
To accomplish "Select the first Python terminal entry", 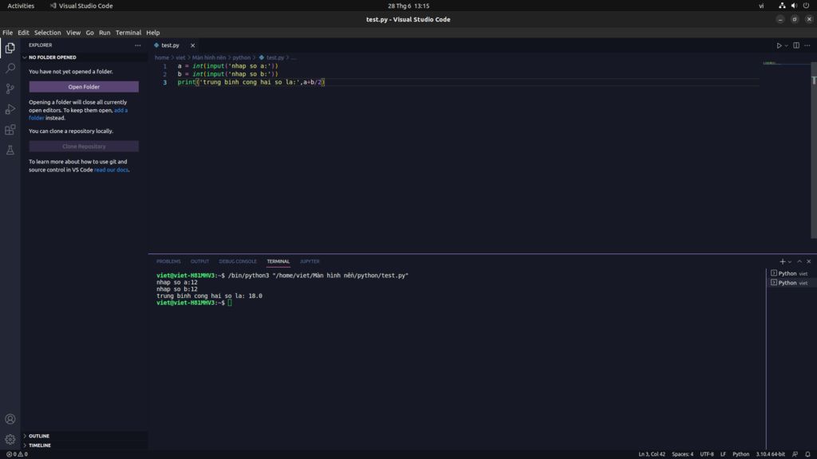I will (790, 273).
